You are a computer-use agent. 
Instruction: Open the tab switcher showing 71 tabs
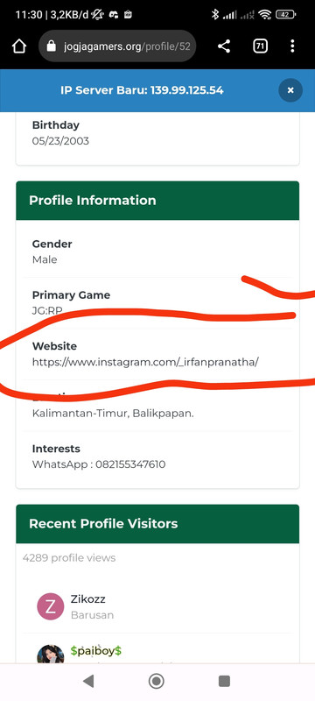pyautogui.click(x=260, y=46)
